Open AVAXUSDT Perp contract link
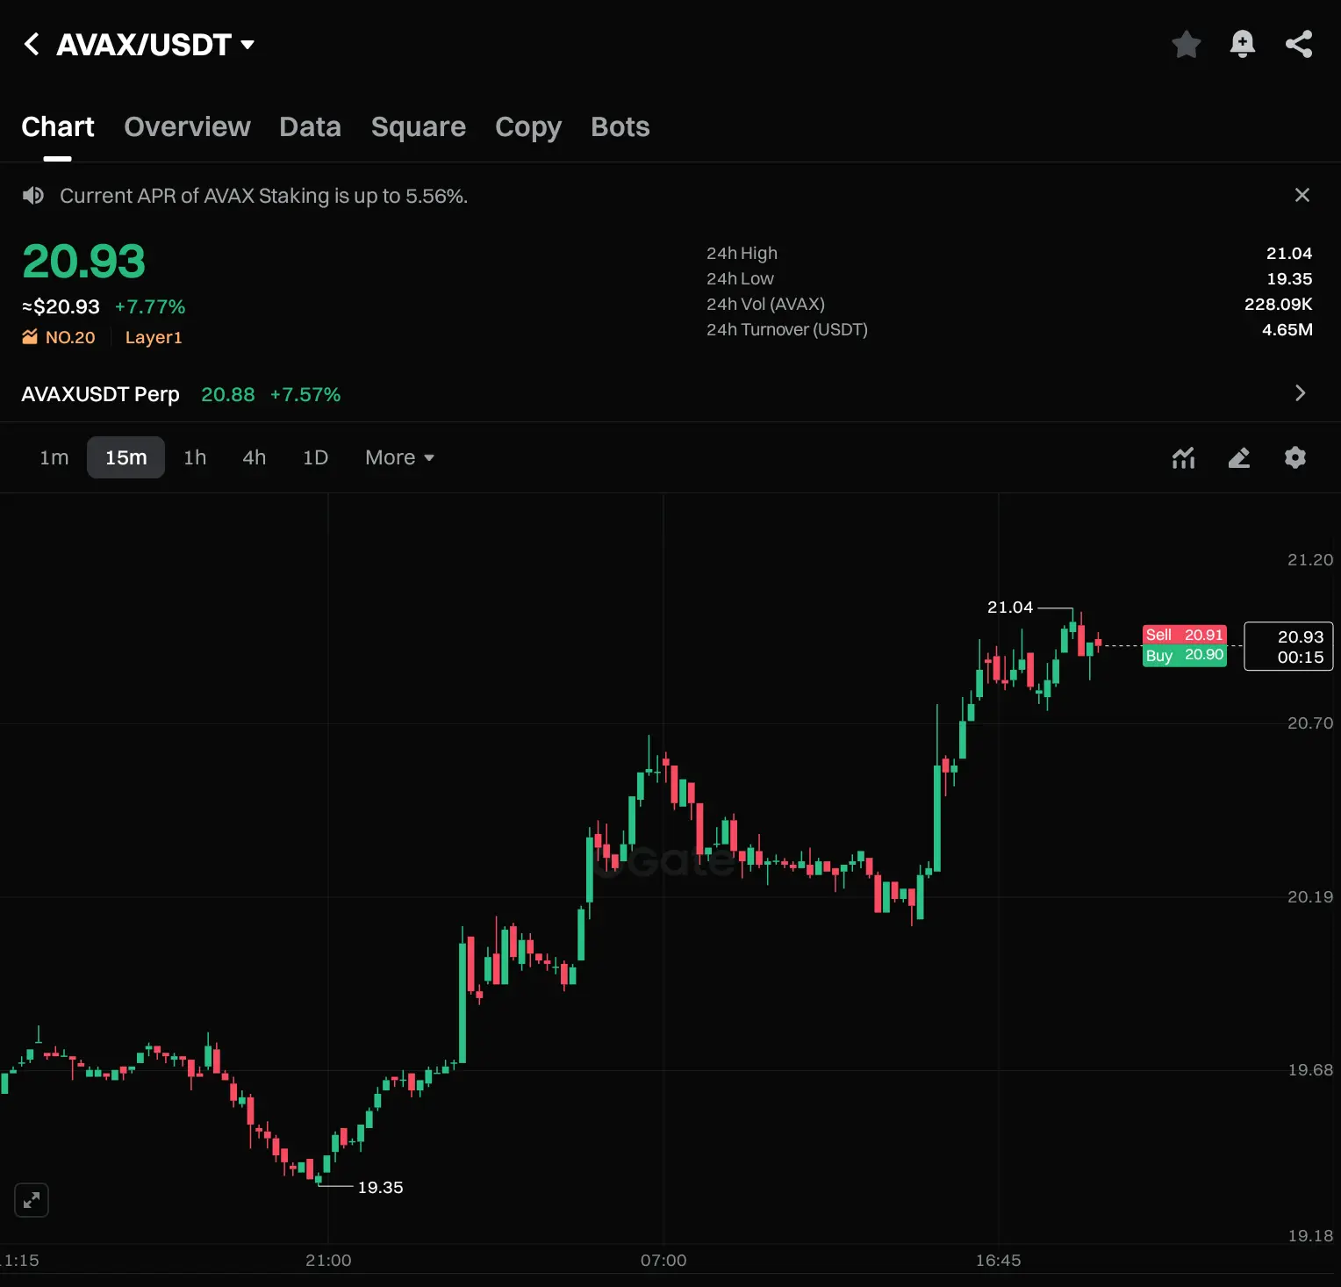The image size is (1341, 1287). pos(100,394)
